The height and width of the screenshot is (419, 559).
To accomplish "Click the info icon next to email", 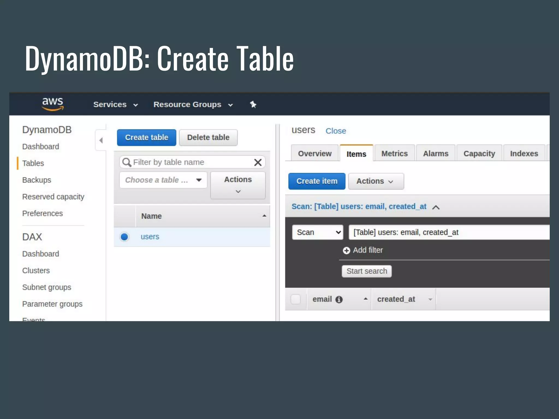I will point(339,300).
